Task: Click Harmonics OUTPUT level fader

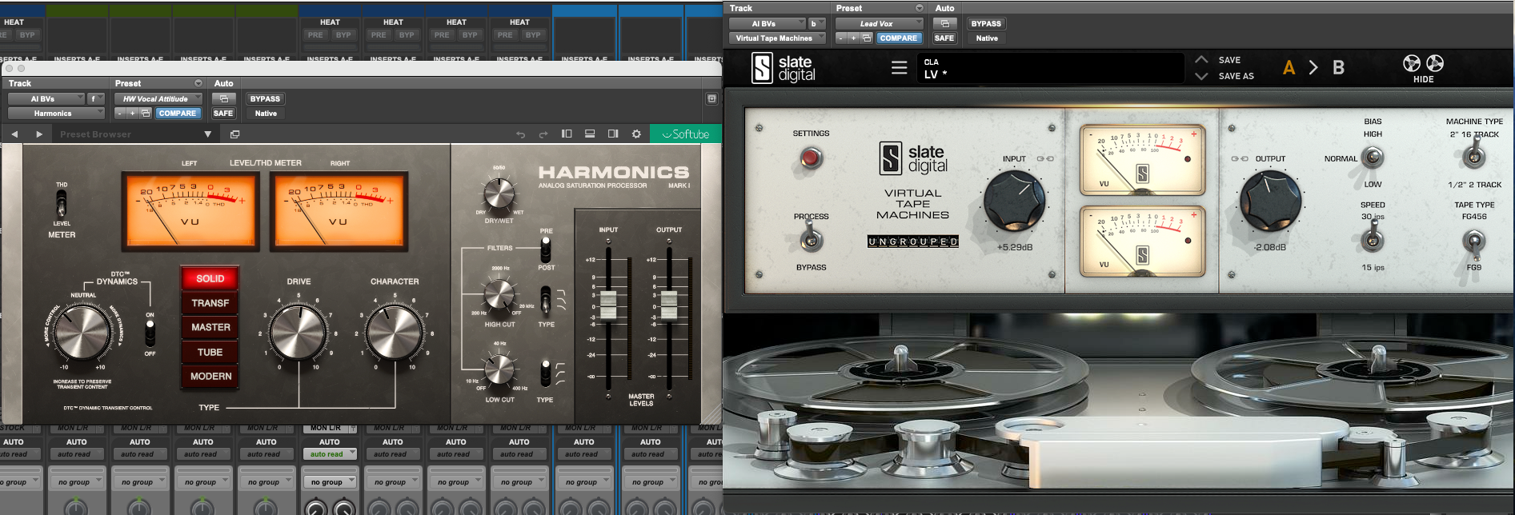Action: coord(669,305)
